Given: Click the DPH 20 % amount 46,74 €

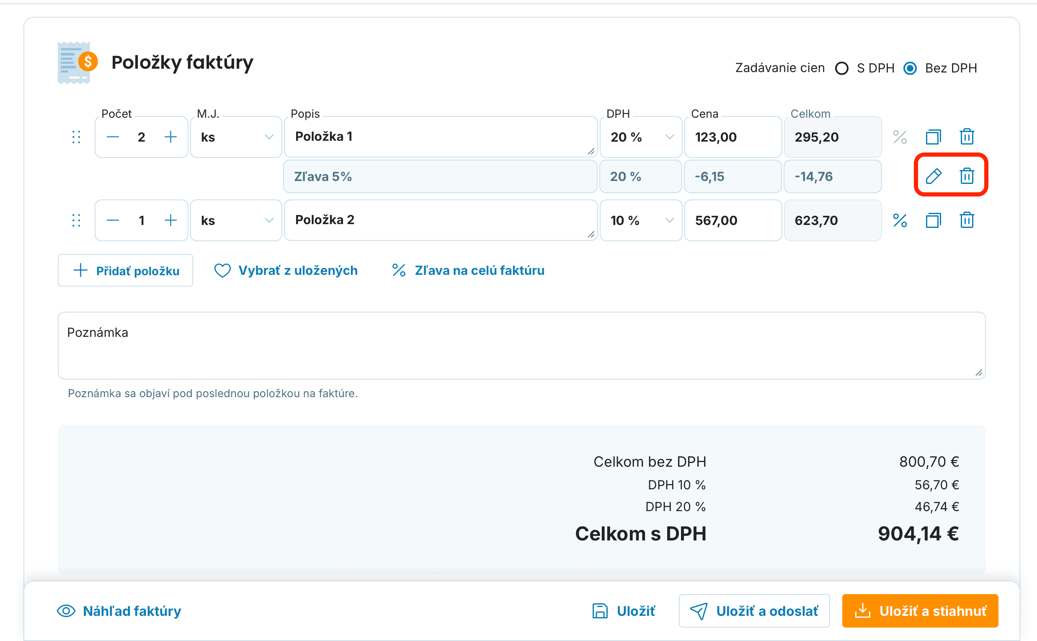Looking at the screenshot, I should coord(936,507).
